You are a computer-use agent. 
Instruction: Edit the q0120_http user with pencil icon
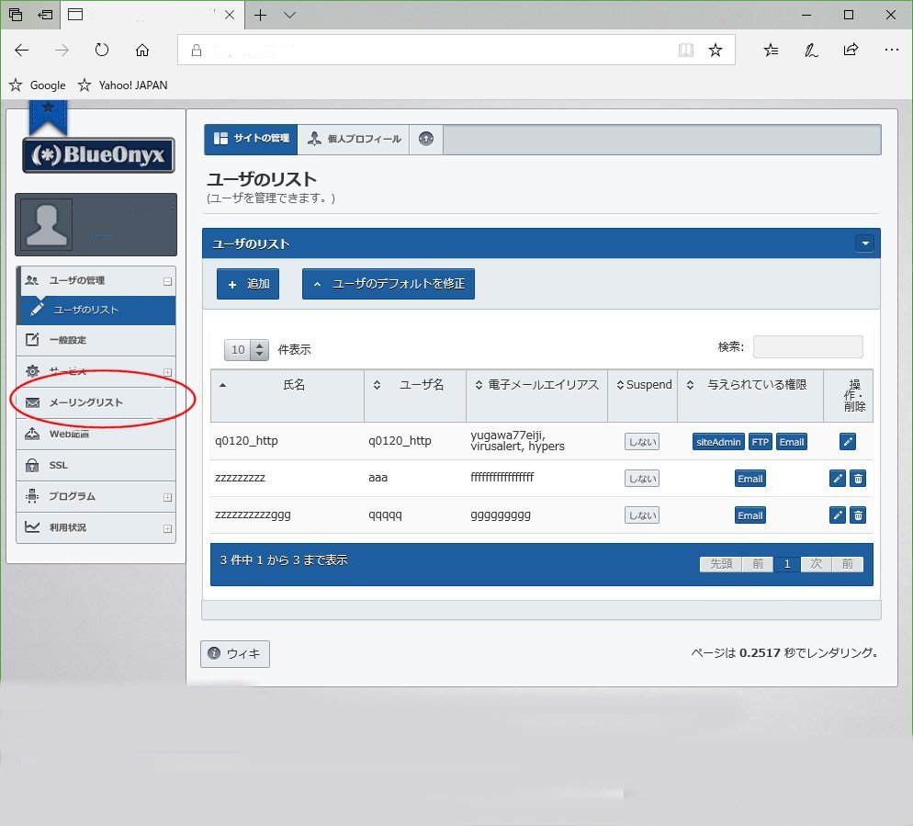pos(847,441)
